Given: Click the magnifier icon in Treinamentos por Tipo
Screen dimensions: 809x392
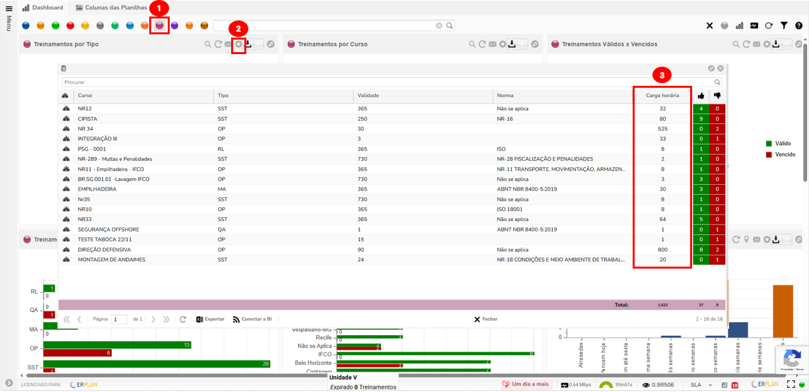Looking at the screenshot, I should [208, 44].
